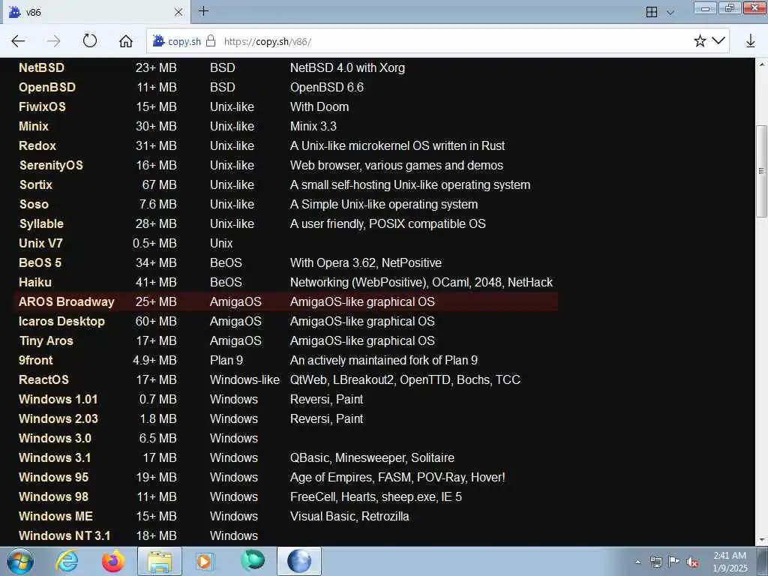Open the Haiku link
The width and height of the screenshot is (768, 576).
pos(34,282)
